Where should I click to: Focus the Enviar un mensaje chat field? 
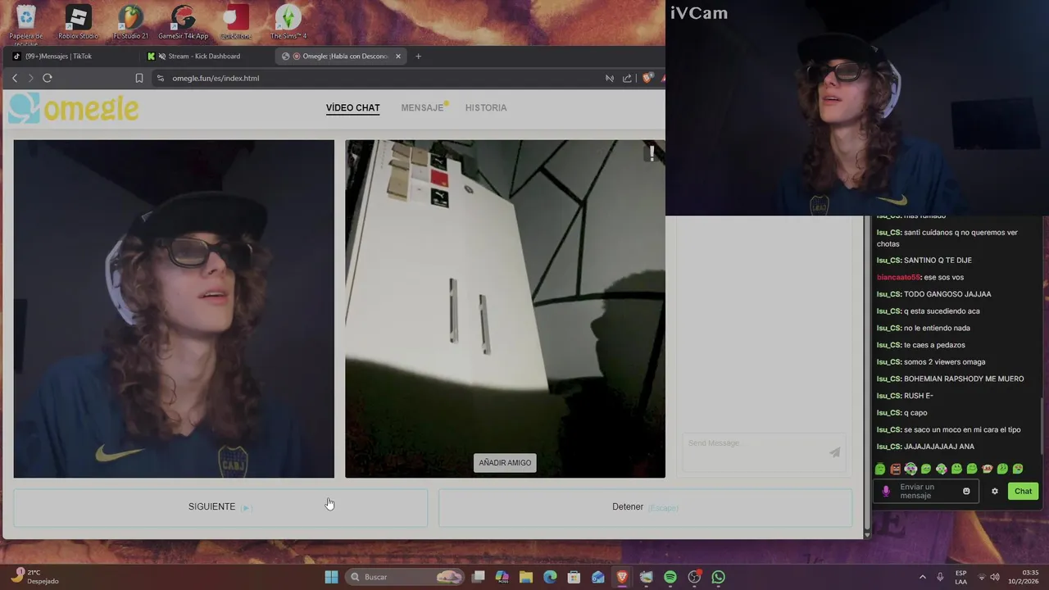pyautogui.click(x=928, y=492)
